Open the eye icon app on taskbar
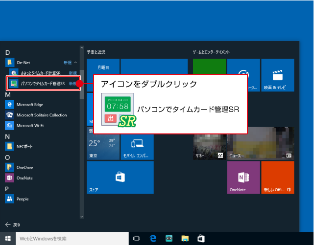 coord(169,239)
